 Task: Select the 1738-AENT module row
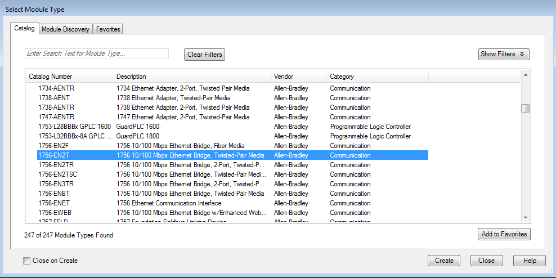[232, 98]
